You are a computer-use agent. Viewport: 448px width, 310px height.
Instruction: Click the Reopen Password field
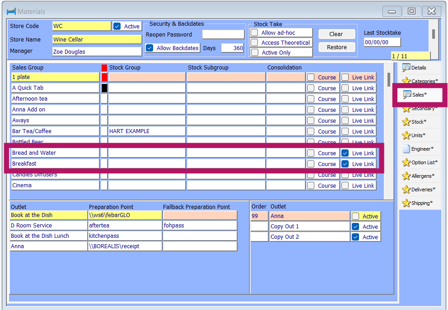point(223,35)
